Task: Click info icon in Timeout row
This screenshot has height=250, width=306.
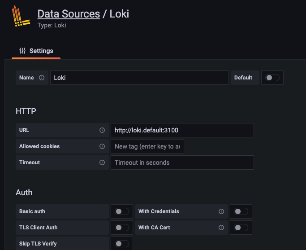Action: pos(102,162)
